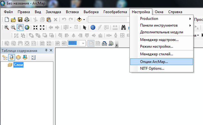The image size is (203, 125).
Task: Open Find tool binoculars icon
Action: pyautogui.click(x=123, y=27)
